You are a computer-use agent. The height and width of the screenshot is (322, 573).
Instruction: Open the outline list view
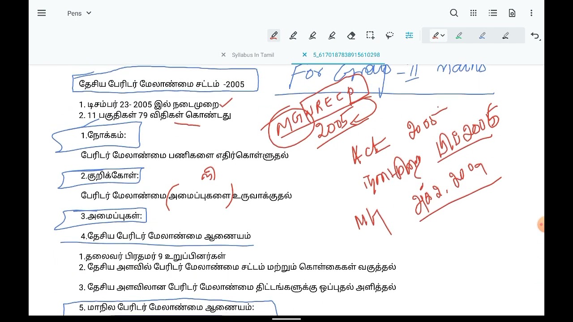point(493,13)
